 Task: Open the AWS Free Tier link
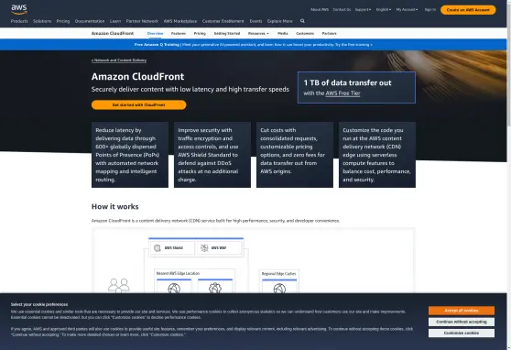[x=342, y=93]
